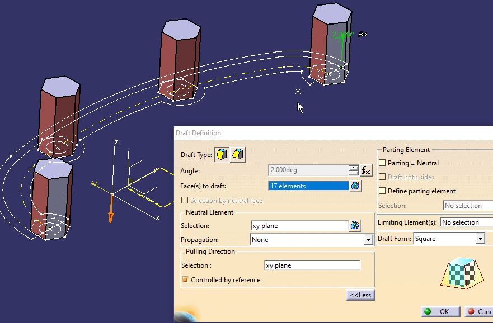Enable the Parting = Neutral checkbox
Viewport: 493px width, 323px height.
(383, 163)
